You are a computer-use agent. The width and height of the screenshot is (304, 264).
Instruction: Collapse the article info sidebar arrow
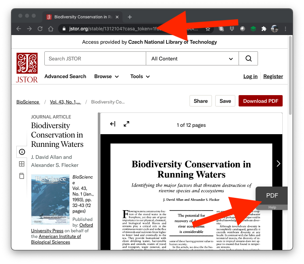click(113, 124)
